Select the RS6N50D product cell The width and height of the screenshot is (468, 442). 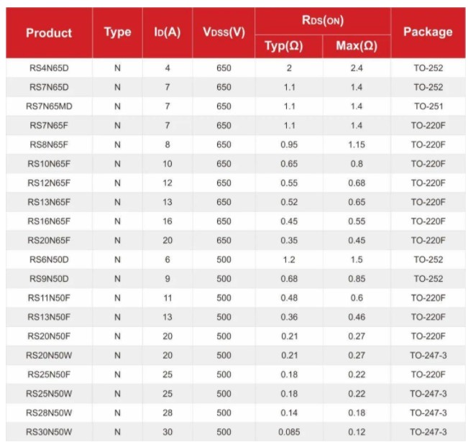tap(49, 259)
